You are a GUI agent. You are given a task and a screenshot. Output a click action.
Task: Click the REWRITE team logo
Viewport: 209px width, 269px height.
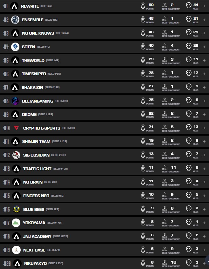[x=14, y=6]
